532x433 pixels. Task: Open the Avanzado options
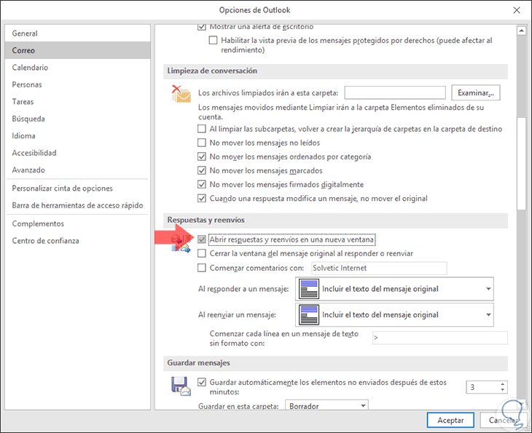point(78,170)
